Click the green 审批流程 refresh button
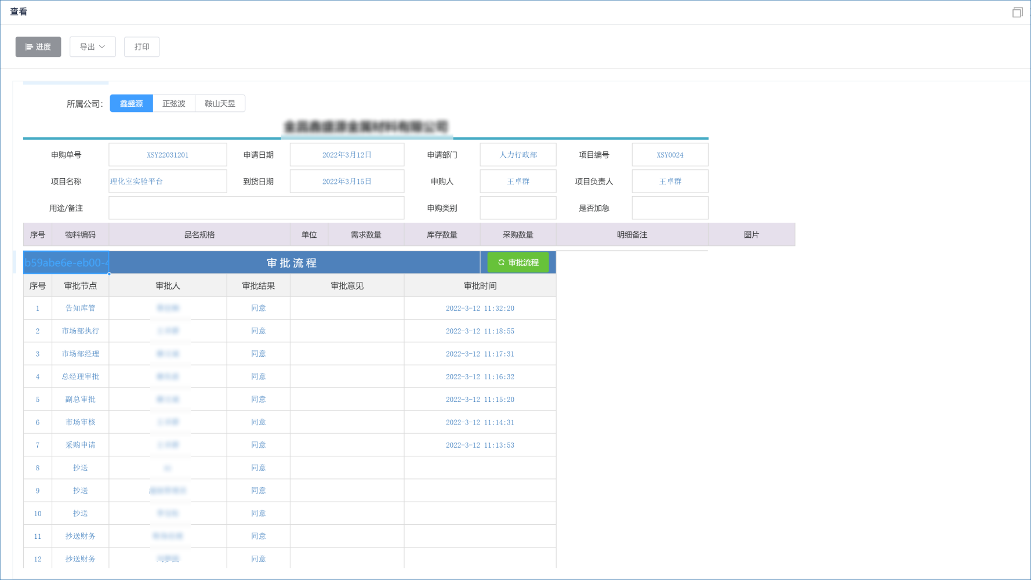Screen dimensions: 1031x580 tap(518, 263)
